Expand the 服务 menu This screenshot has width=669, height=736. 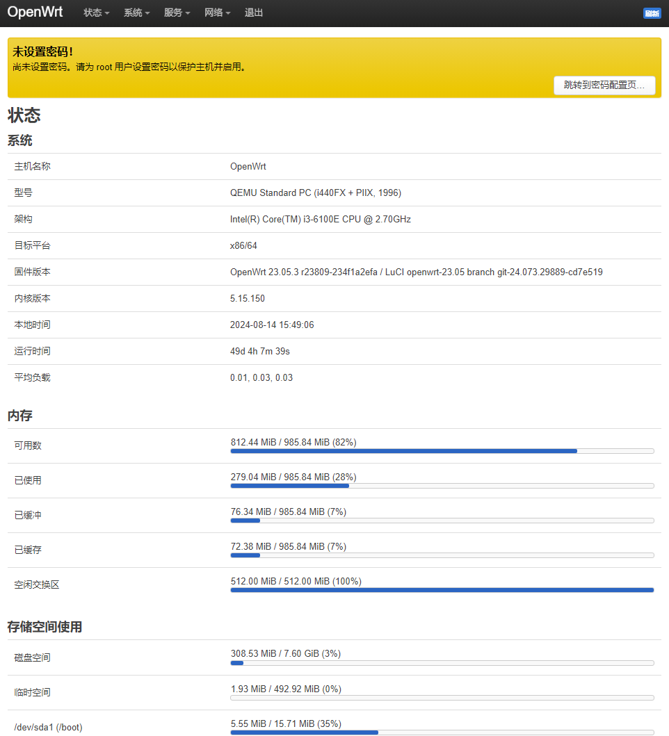[x=177, y=13]
